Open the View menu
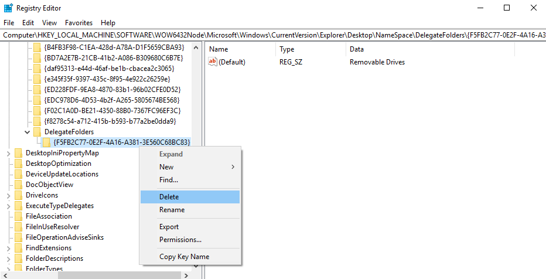Viewport: 546px width, 279px height. coord(49,23)
